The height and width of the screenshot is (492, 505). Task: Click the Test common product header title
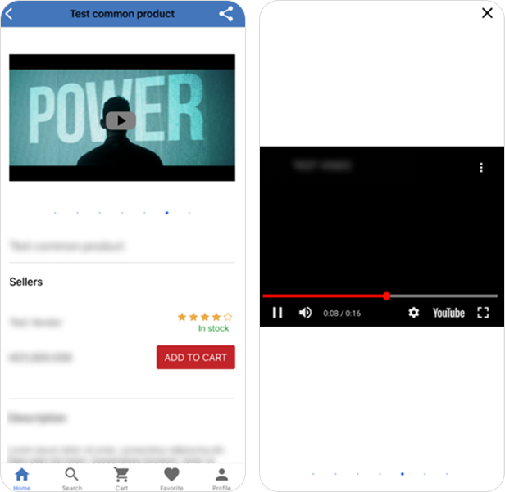(122, 14)
